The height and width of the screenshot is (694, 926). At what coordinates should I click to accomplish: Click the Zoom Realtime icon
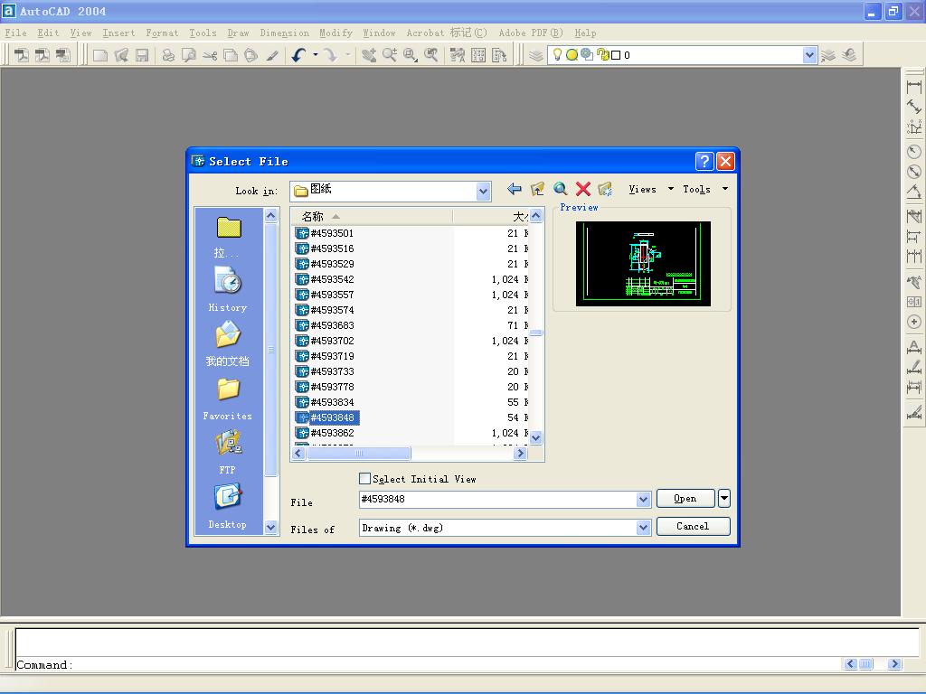click(390, 55)
